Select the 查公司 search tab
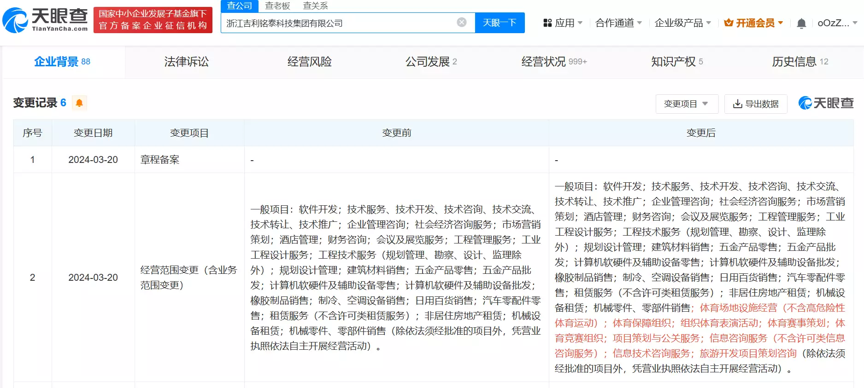 coord(240,6)
